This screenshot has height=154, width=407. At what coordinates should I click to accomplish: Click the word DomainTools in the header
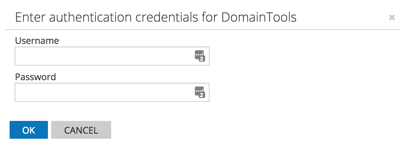point(259,17)
